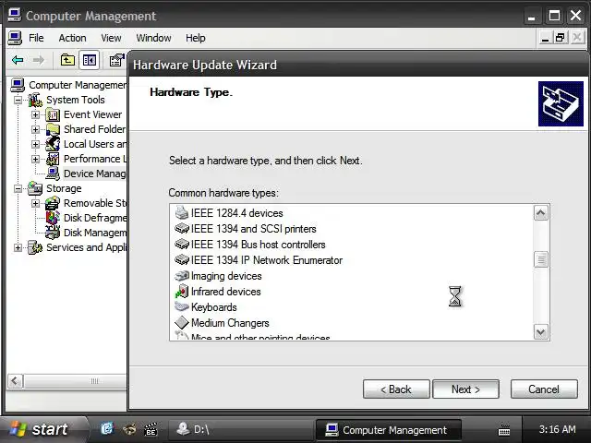Viewport: 591px width, 443px height.
Task: Toggle the Show/Hide Console Tree icon
Action: tap(90, 60)
